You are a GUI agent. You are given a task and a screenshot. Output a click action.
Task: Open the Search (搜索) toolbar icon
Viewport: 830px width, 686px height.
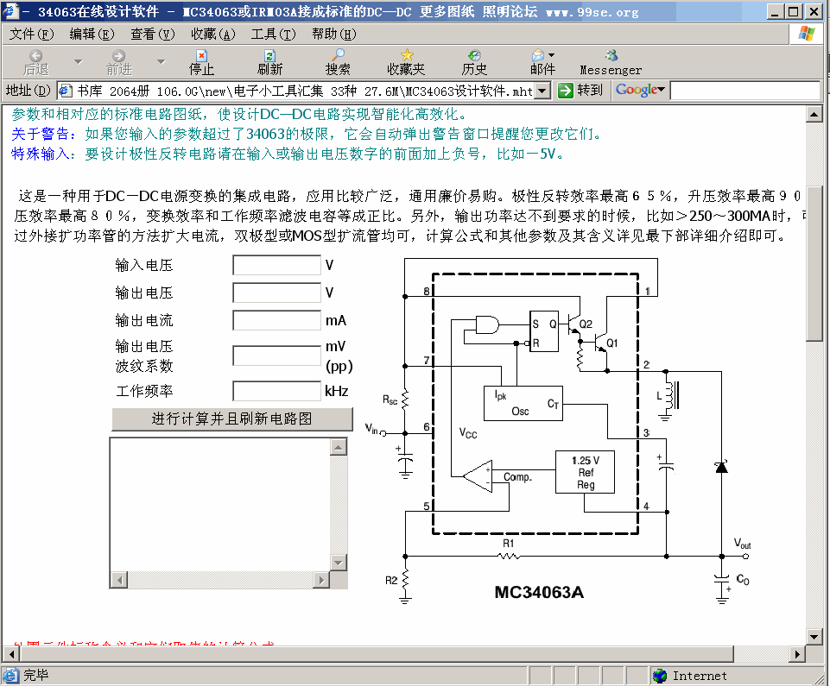(337, 55)
